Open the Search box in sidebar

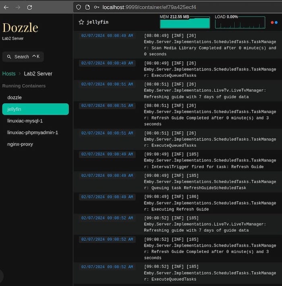click(x=23, y=57)
